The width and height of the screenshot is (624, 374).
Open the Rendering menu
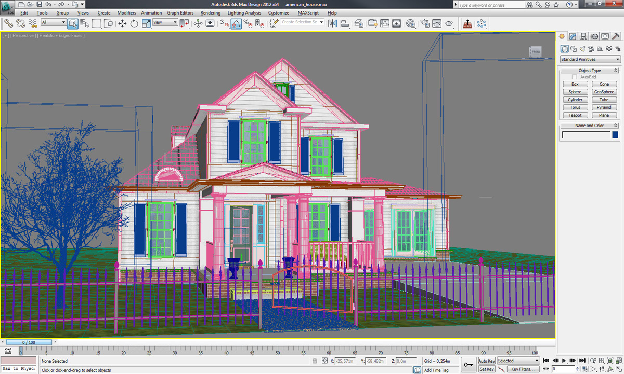point(210,13)
